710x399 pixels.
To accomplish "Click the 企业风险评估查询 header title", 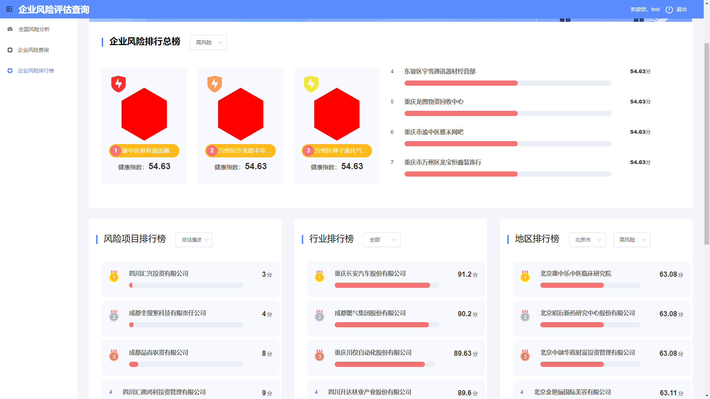I will pyautogui.click(x=54, y=9).
